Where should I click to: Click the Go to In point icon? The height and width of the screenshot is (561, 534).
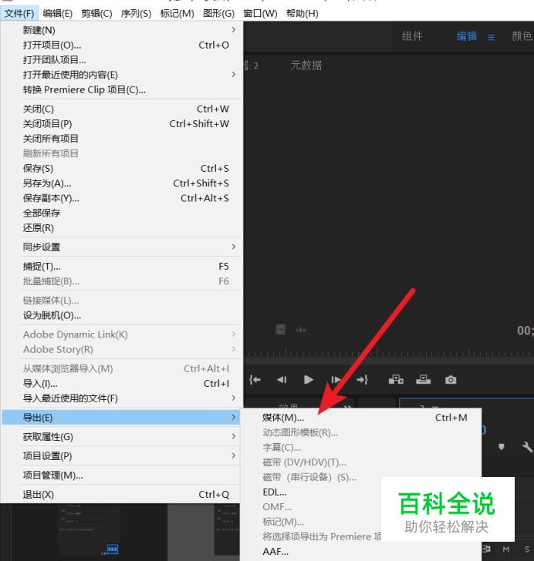pos(255,380)
